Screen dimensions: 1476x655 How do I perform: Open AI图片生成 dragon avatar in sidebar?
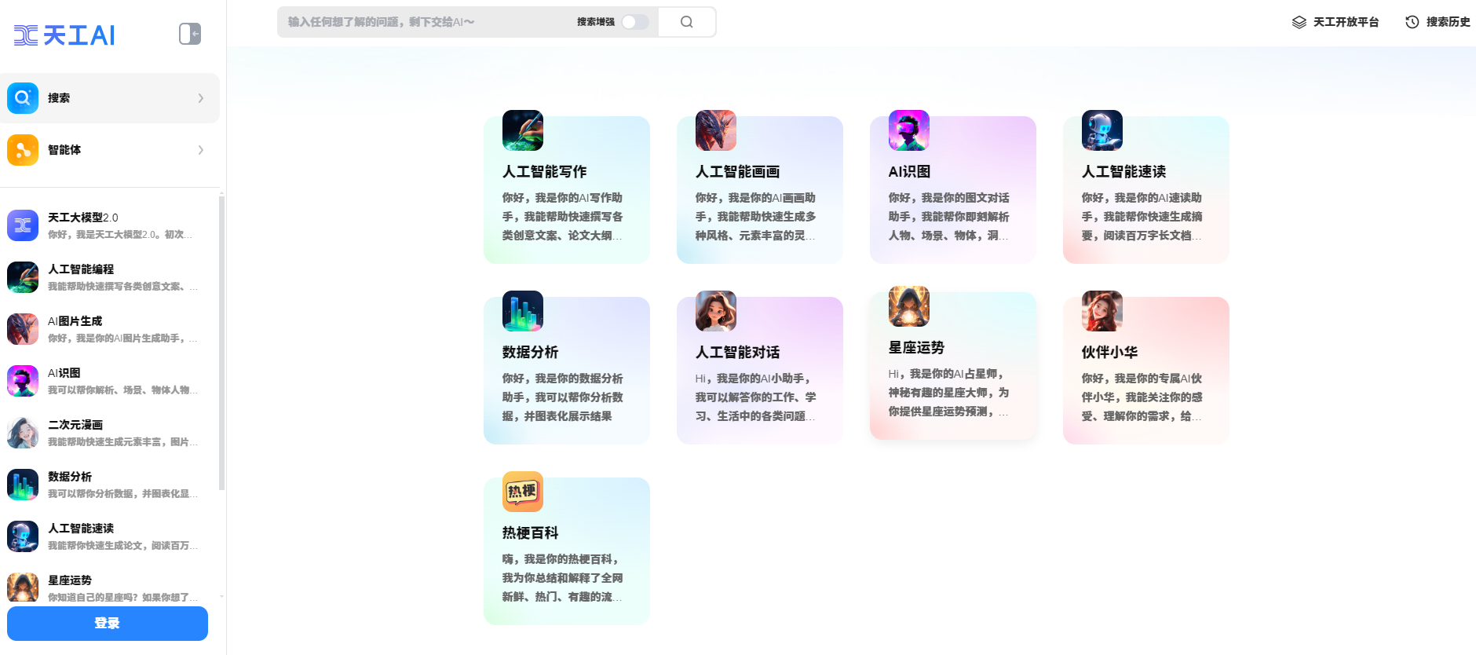pos(23,329)
